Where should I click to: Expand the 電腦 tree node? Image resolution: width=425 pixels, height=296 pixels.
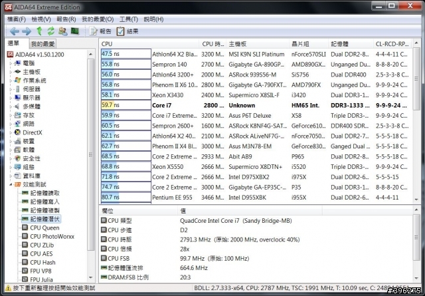click(11, 63)
